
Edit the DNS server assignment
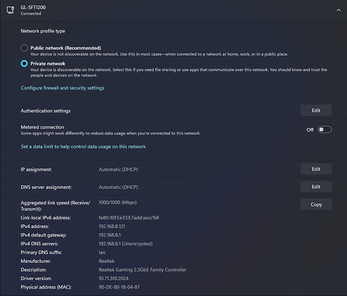[x=316, y=186]
